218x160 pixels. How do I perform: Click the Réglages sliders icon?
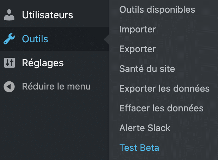(10, 63)
